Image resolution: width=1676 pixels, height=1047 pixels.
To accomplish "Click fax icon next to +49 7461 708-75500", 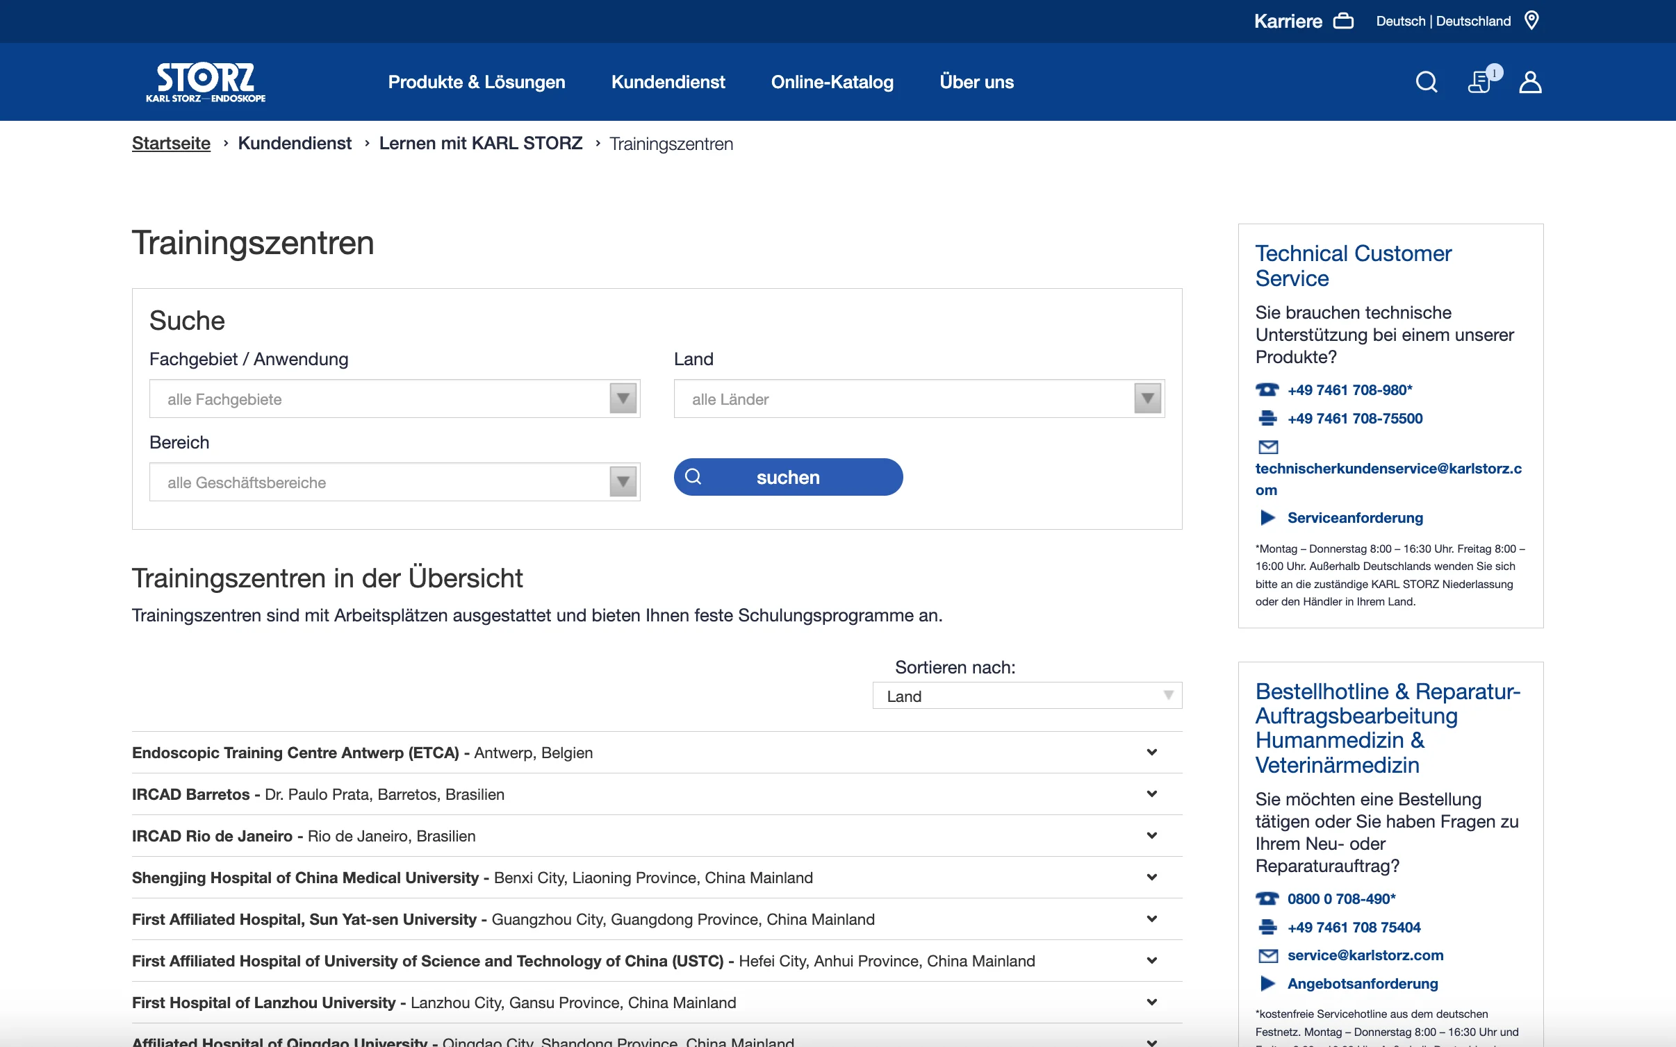I will tap(1267, 418).
